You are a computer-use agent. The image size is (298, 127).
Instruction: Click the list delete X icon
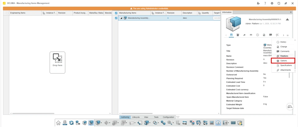178,123
